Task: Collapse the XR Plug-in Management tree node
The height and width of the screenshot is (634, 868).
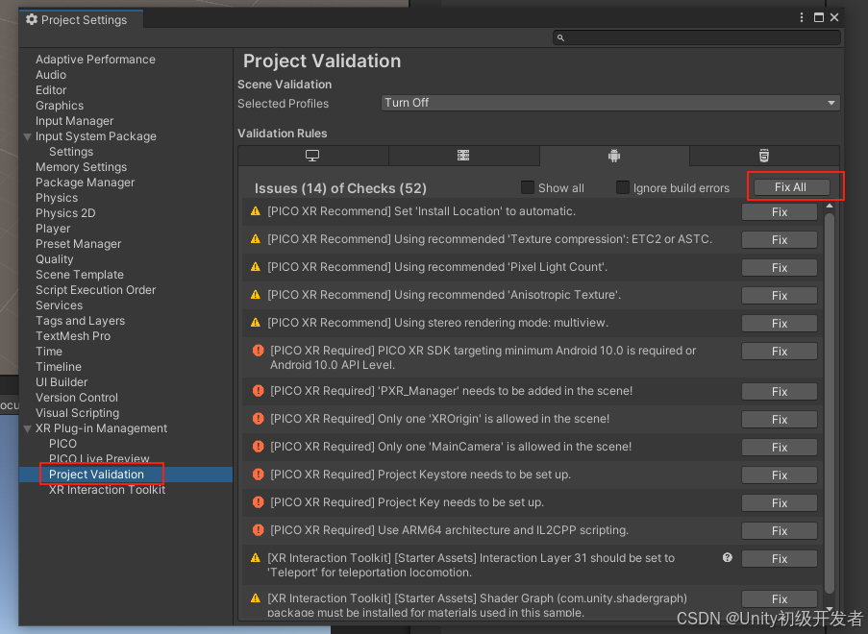Action: pyautogui.click(x=27, y=428)
